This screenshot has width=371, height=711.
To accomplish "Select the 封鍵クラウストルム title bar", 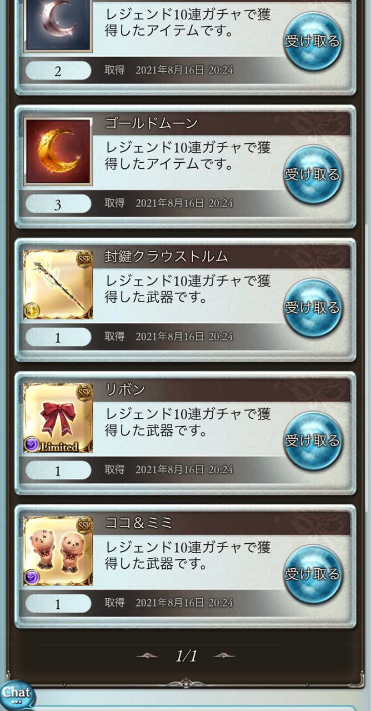I will point(222,257).
